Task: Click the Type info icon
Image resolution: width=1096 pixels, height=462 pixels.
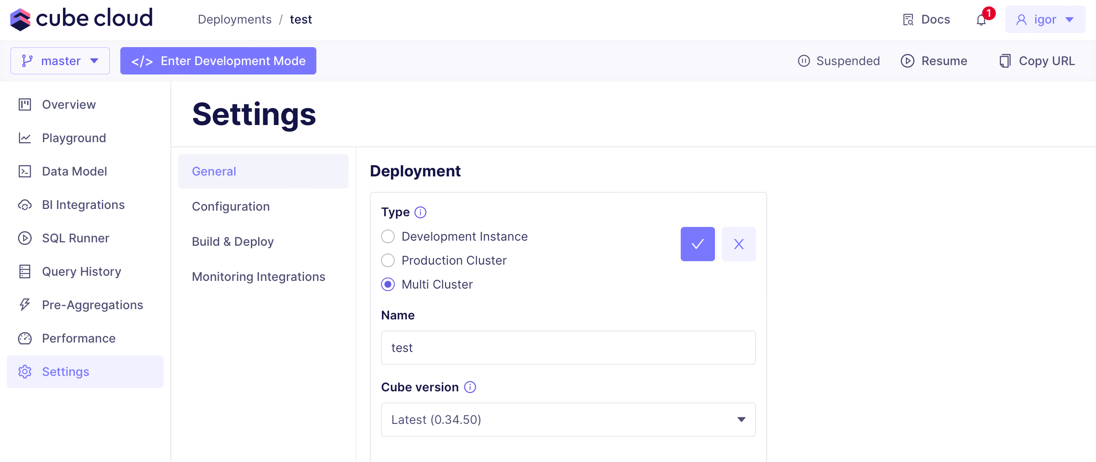Action: click(x=420, y=212)
